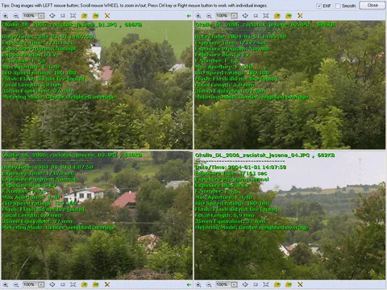Viewport: 387px width, 290px height.
Task: Open the 100% zoom dropdown for image _03
Action: [41, 284]
